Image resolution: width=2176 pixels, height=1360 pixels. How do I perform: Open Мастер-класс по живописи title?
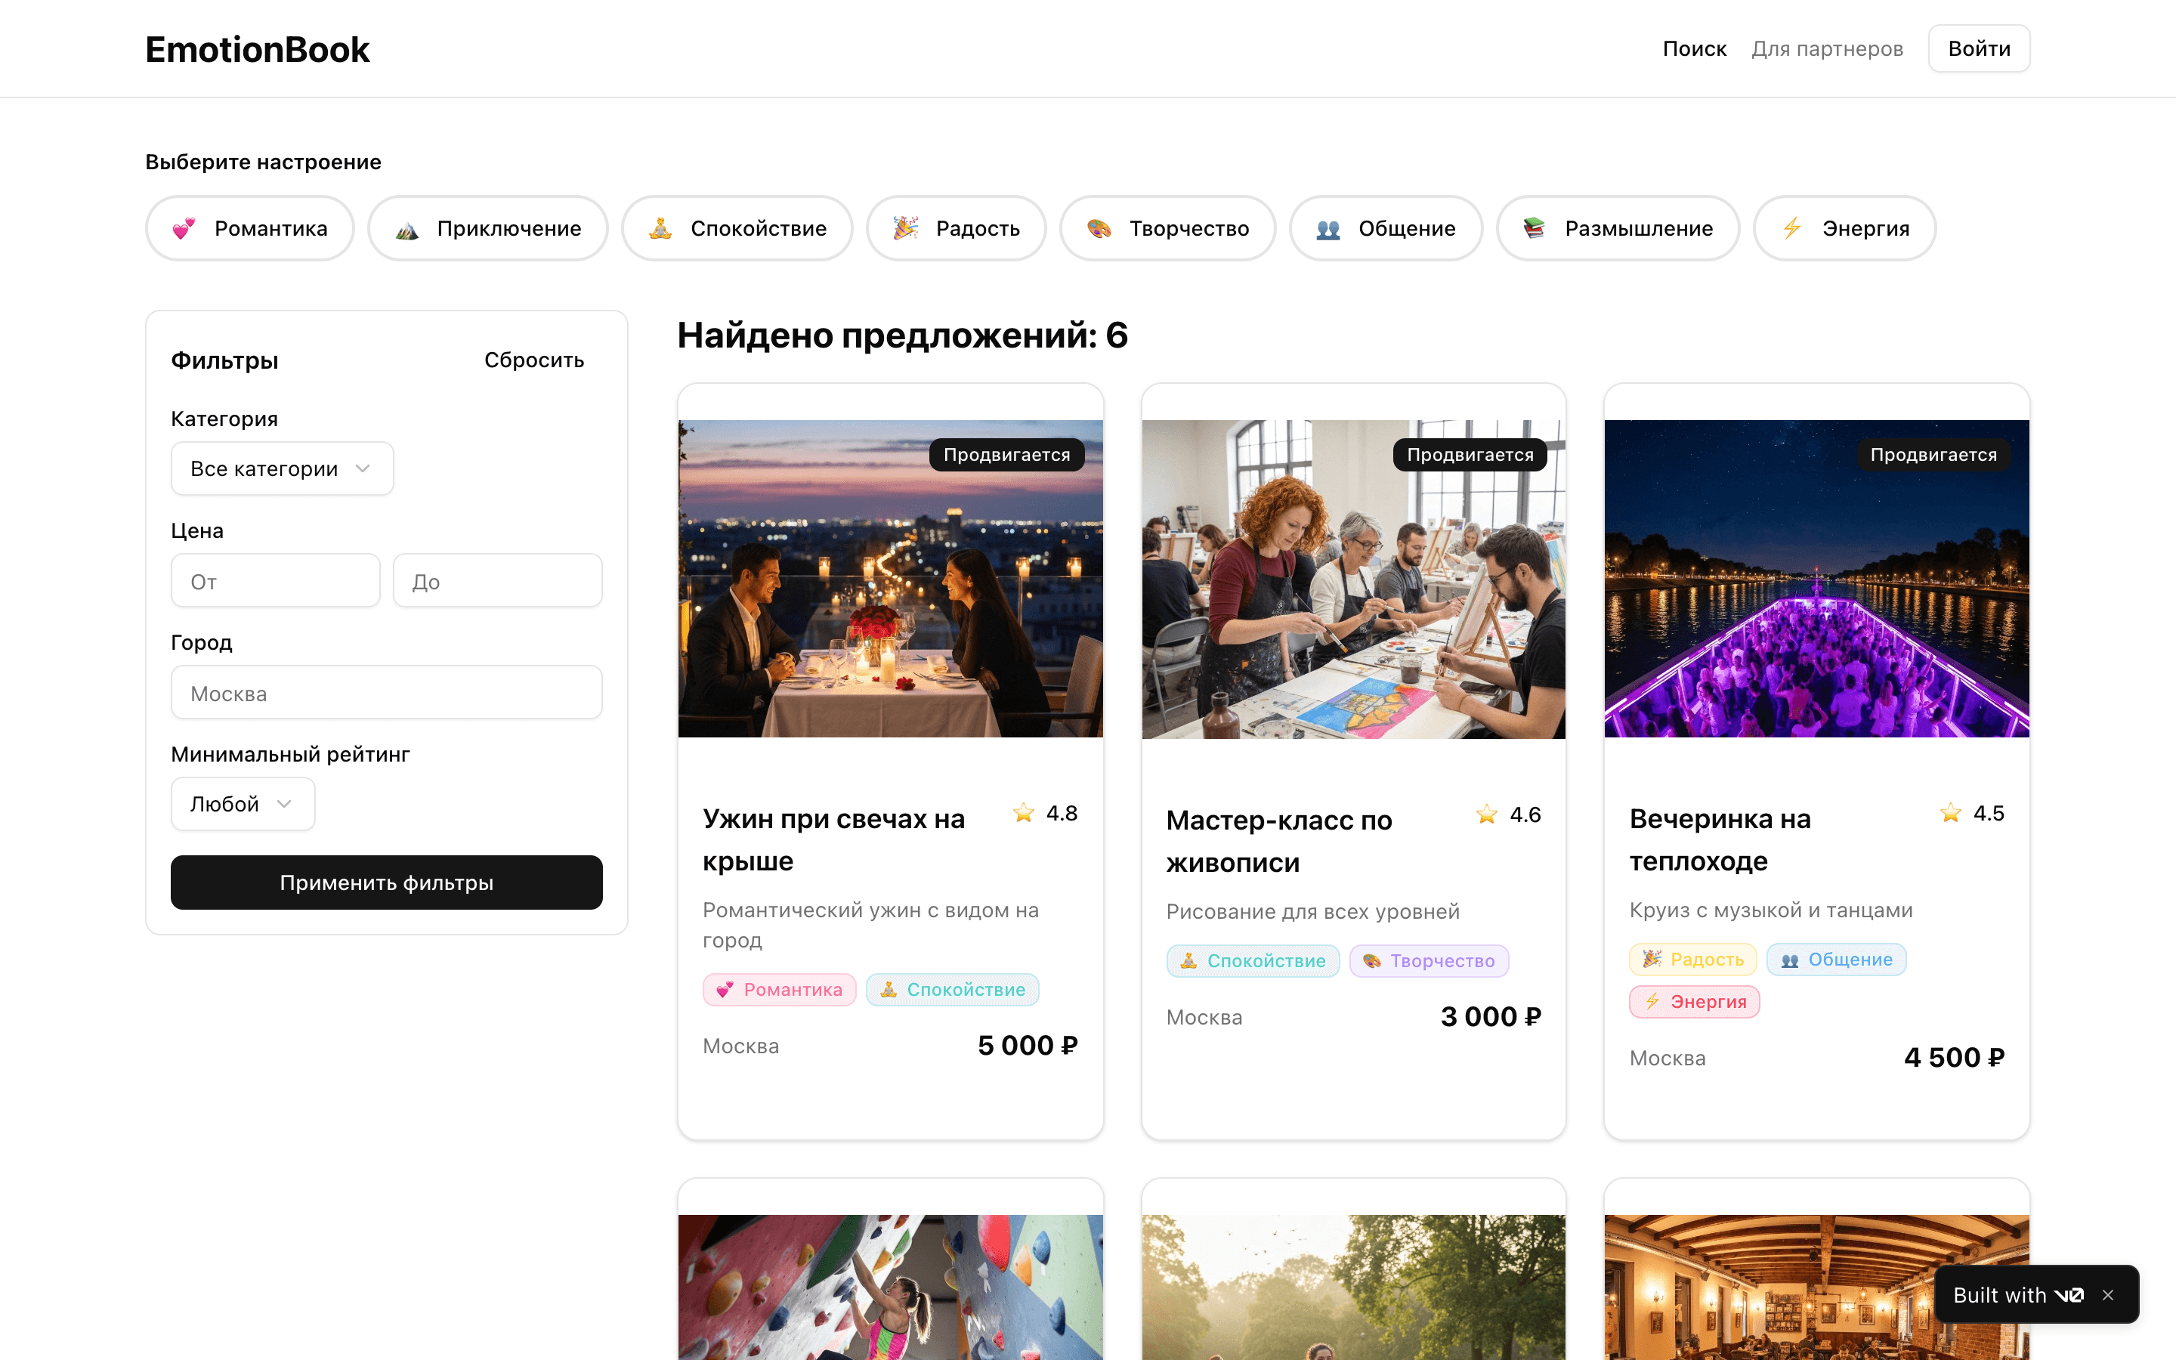1278,841
